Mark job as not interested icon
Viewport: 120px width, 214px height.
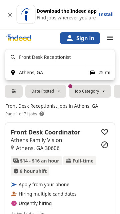coord(105,145)
